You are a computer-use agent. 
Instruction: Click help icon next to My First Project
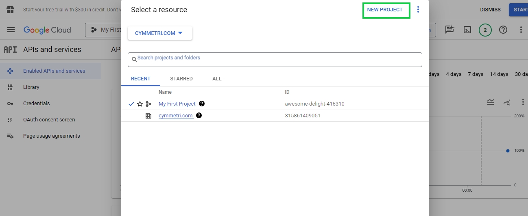pyautogui.click(x=202, y=104)
